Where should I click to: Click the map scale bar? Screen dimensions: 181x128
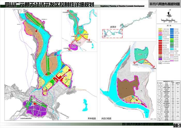(168, 20)
